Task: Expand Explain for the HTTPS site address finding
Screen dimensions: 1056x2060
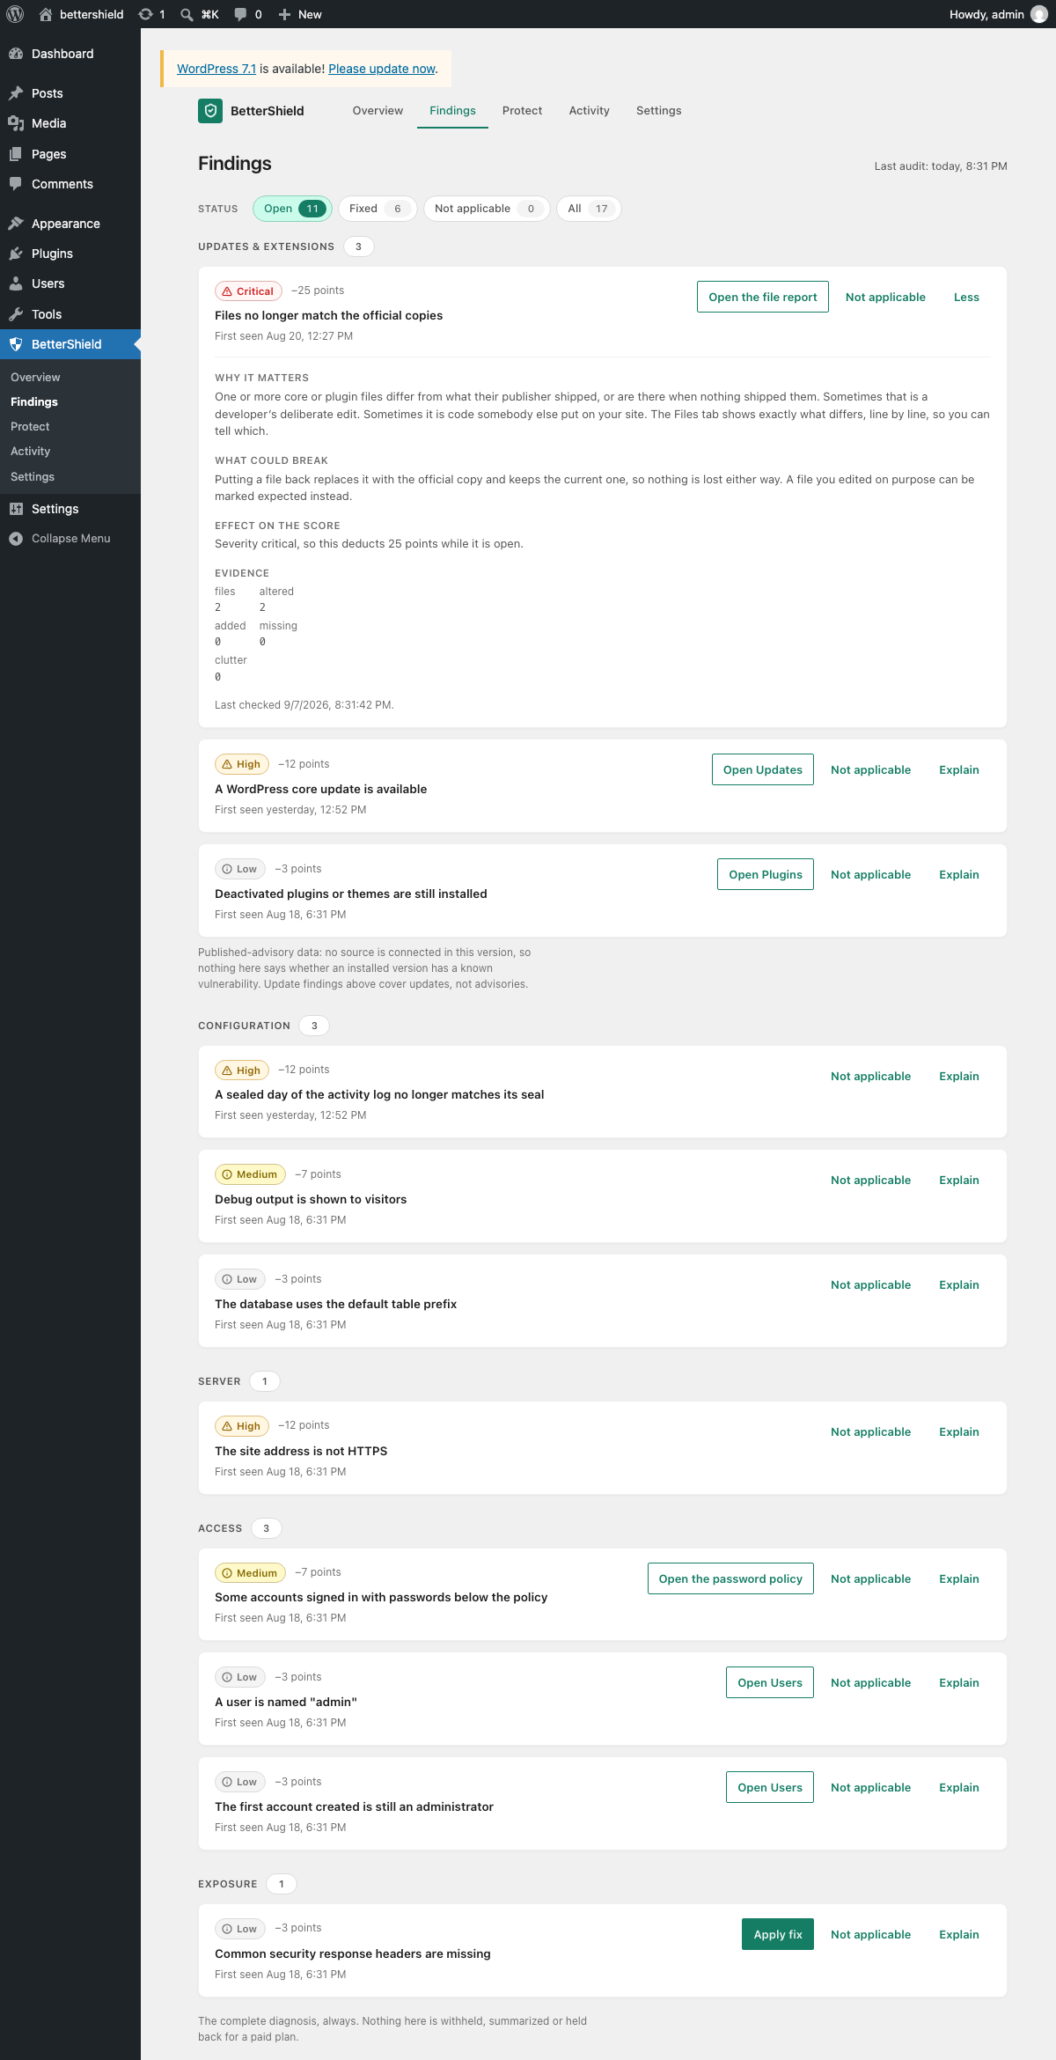Action: pyautogui.click(x=959, y=1432)
